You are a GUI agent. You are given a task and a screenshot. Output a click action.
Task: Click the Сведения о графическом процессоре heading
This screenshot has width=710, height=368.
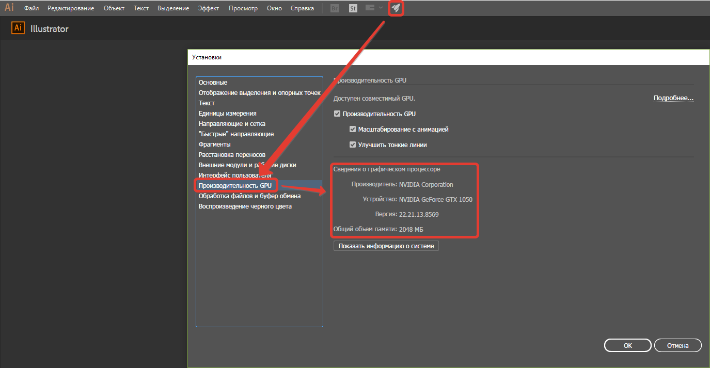click(x=387, y=169)
